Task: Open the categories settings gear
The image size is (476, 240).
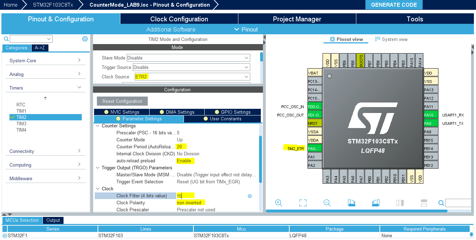Action: coord(85,39)
